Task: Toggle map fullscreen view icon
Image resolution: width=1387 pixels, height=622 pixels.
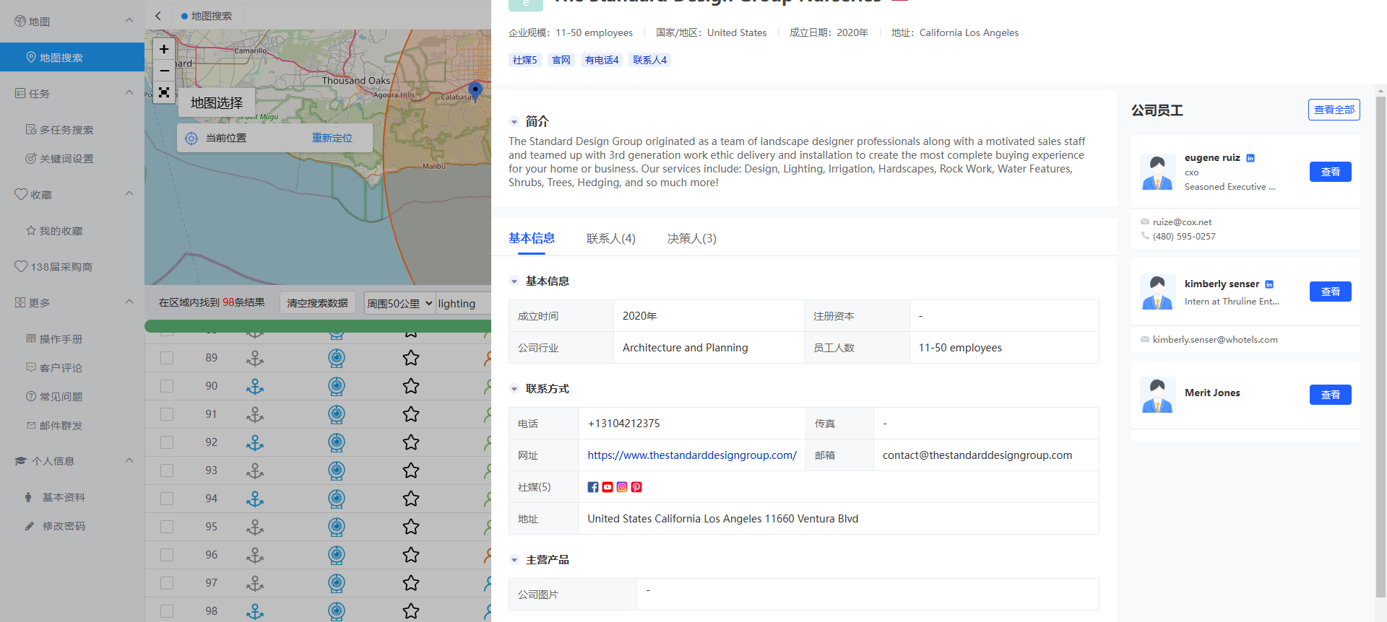Action: (164, 92)
